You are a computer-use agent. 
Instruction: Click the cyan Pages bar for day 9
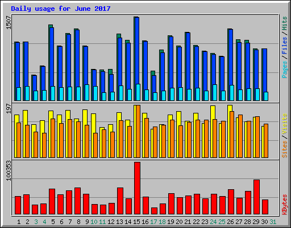87,92
